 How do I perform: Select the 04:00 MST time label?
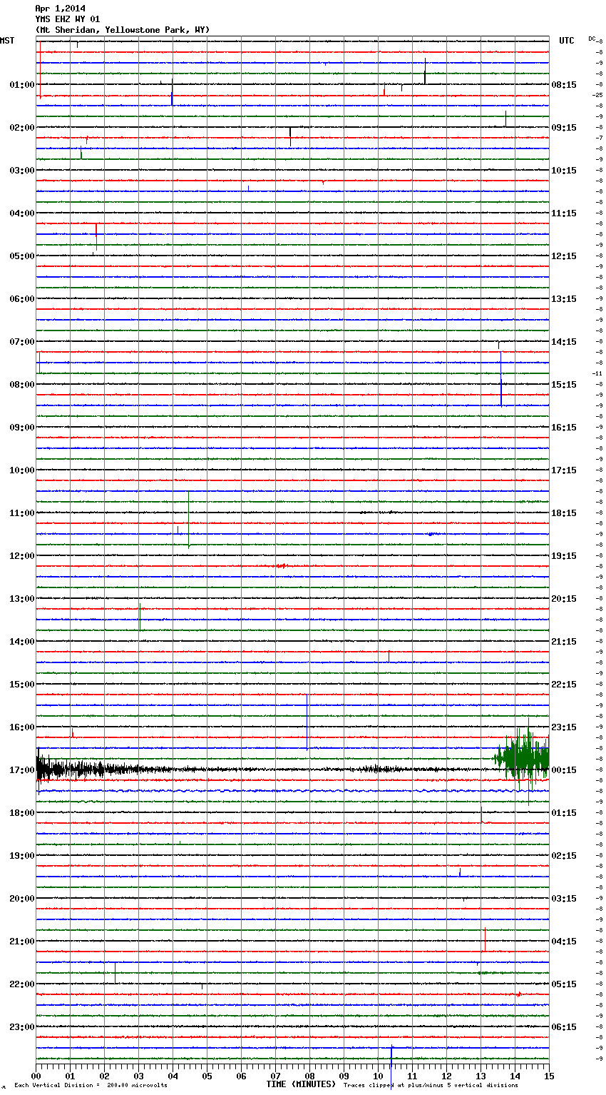(x=22, y=213)
